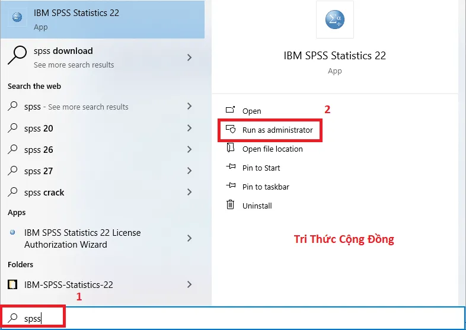Image resolution: width=466 pixels, height=330 pixels.
Task: Expand chevron next to 'spss 27'
Action: [189, 171]
